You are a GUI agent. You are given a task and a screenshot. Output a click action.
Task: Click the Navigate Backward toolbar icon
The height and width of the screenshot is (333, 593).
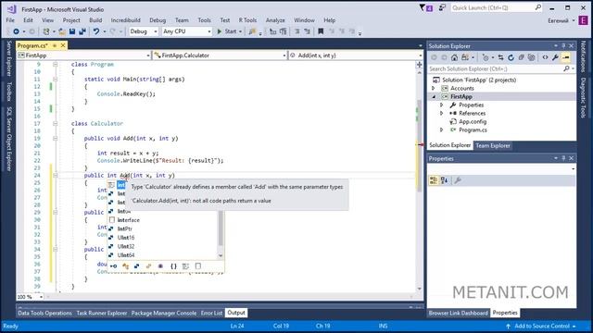click(16, 31)
